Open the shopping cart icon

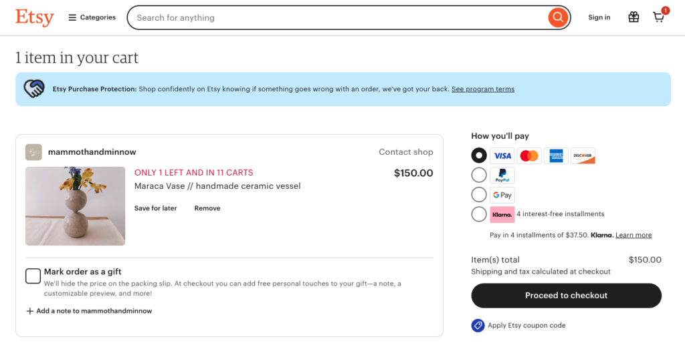659,17
